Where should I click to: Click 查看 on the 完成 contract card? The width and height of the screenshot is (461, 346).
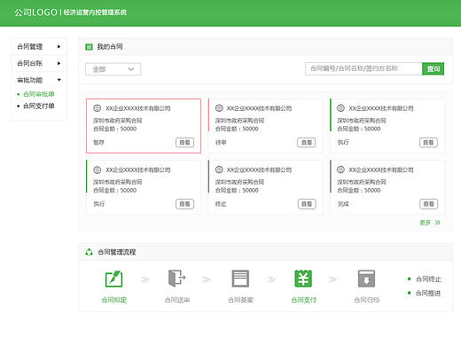click(428, 204)
